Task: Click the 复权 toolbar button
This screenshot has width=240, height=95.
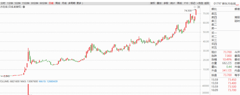Action: tap(153, 3)
